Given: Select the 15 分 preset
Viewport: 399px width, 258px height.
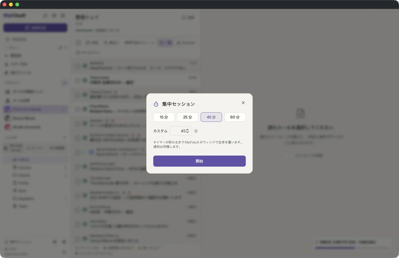Looking at the screenshot, I should [164, 117].
